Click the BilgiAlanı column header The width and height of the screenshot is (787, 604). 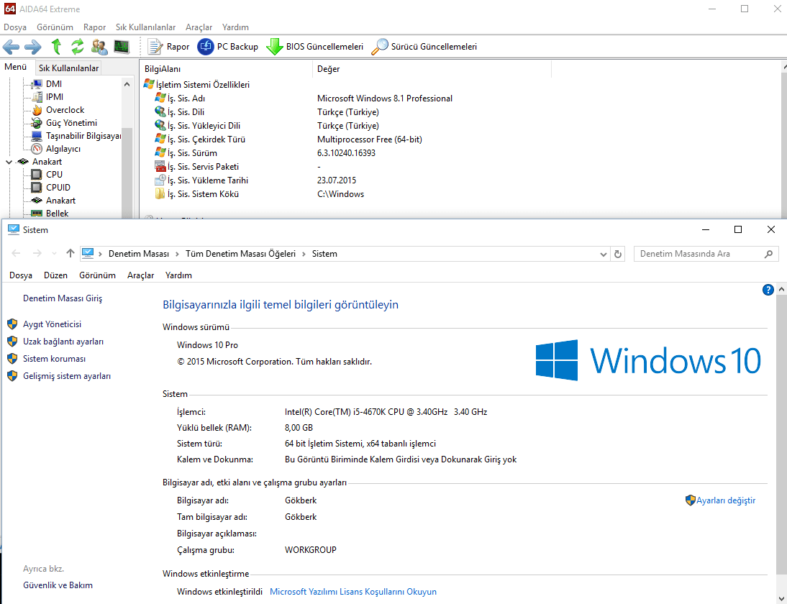226,69
